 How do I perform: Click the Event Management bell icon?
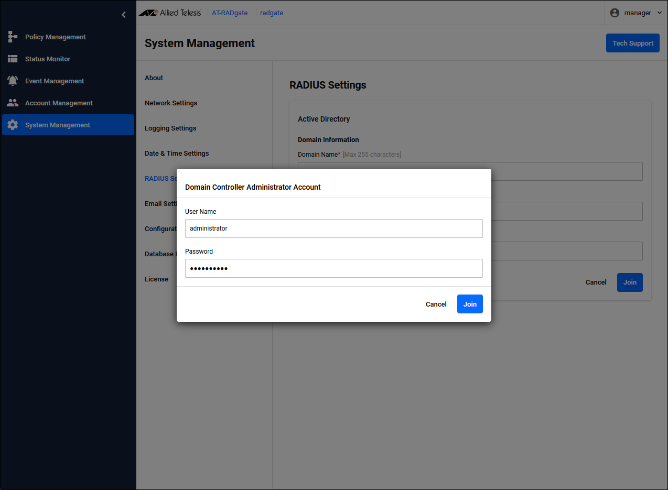tap(13, 81)
